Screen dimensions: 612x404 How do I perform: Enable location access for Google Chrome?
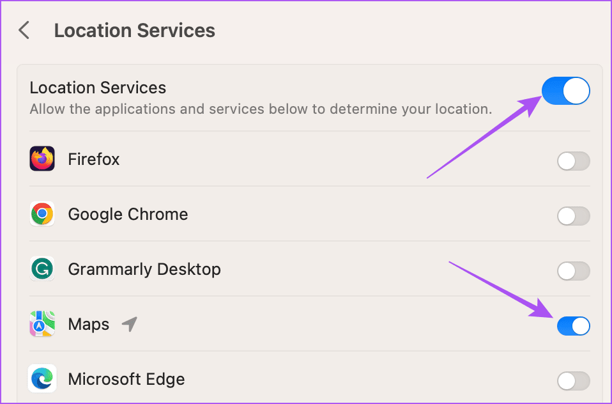(574, 216)
